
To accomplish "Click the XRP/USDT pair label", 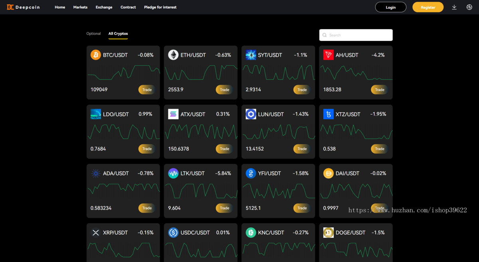I will point(115,233).
